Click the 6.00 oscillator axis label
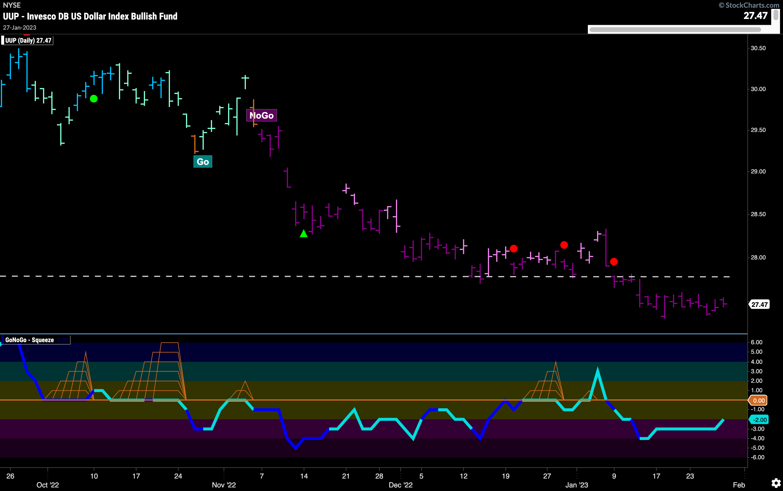The width and height of the screenshot is (783, 491). (757, 342)
